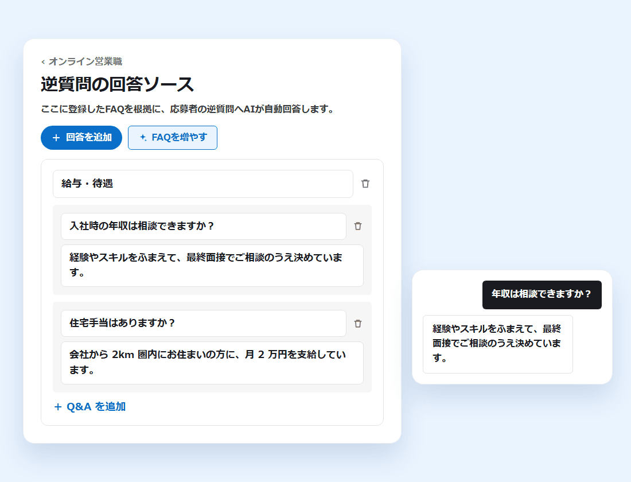Go back via the オンライン営業職 chevron
The image size is (631, 482).
[43, 61]
